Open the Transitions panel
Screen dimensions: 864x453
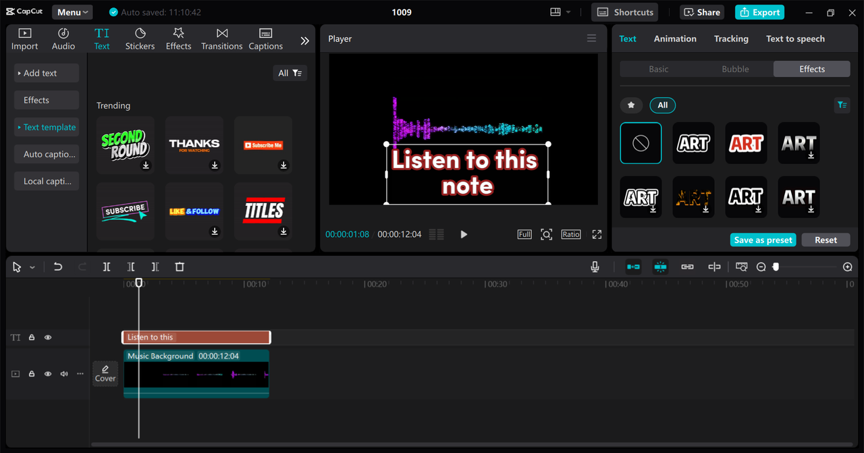pyautogui.click(x=221, y=39)
